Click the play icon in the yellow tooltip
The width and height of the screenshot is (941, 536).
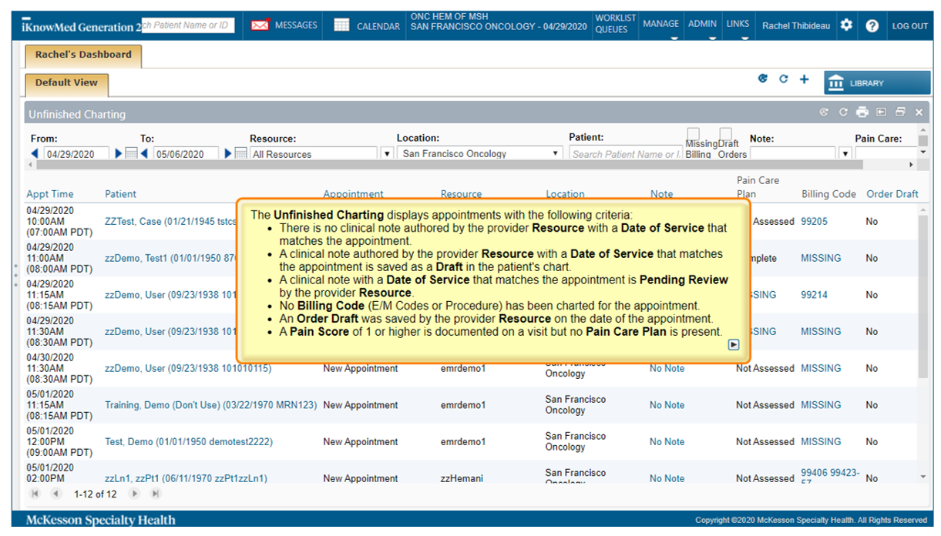pyautogui.click(x=733, y=345)
